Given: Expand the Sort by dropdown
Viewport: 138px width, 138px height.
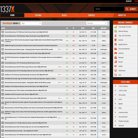Looking at the screenshot, I should click(x=97, y=23).
